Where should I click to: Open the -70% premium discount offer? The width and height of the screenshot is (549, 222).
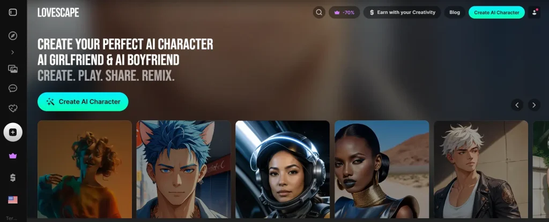tap(344, 12)
